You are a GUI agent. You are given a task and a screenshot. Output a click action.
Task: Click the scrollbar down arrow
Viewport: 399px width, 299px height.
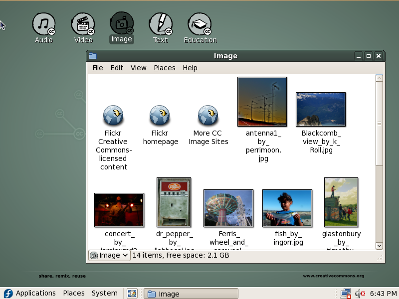[x=379, y=246]
